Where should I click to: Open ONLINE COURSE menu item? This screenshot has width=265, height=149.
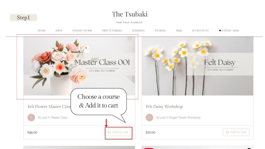coord(82,31)
